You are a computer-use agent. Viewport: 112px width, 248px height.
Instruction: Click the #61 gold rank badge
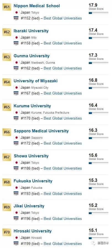coord(7,7)
